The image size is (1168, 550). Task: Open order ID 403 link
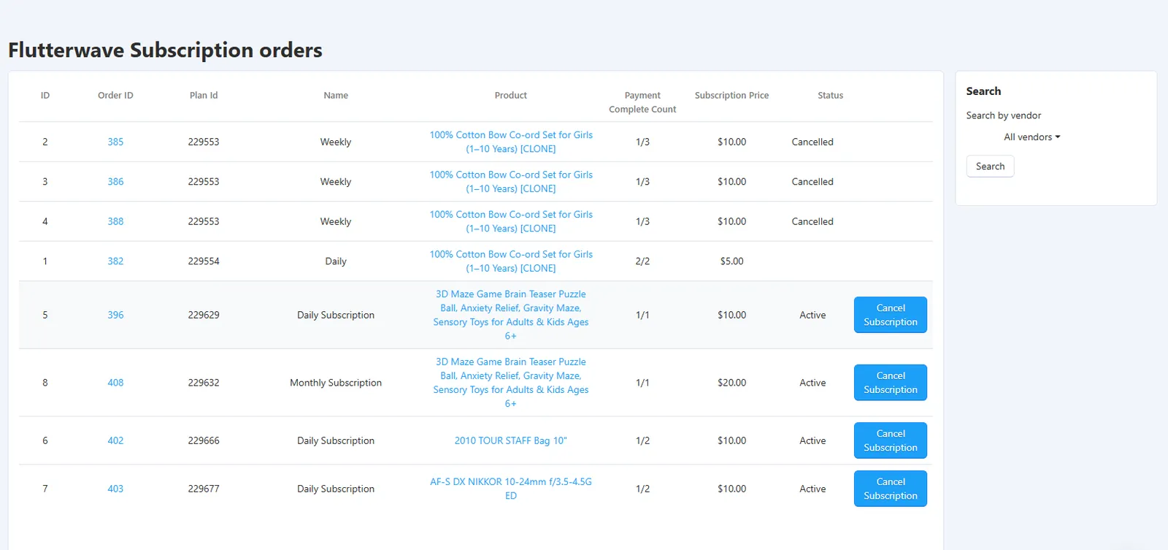[115, 489]
